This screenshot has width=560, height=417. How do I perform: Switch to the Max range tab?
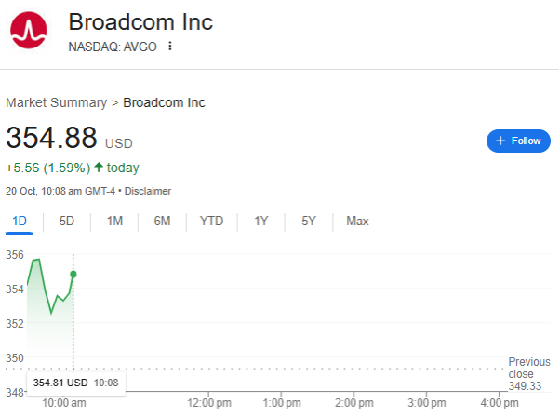(357, 221)
